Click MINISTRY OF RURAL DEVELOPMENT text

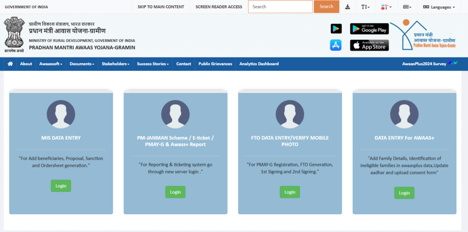click(x=82, y=41)
